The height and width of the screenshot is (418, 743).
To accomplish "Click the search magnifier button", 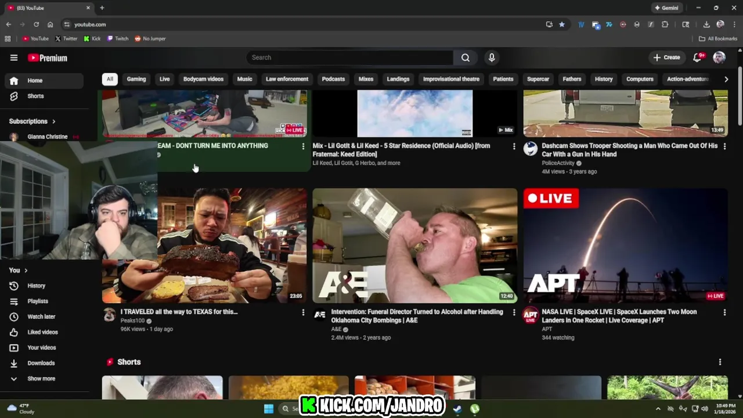I will (466, 57).
